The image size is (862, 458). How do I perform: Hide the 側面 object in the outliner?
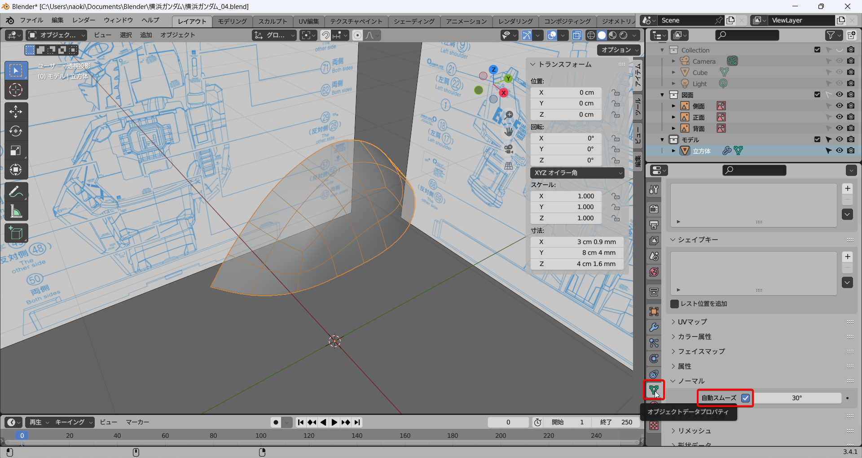pyautogui.click(x=839, y=106)
